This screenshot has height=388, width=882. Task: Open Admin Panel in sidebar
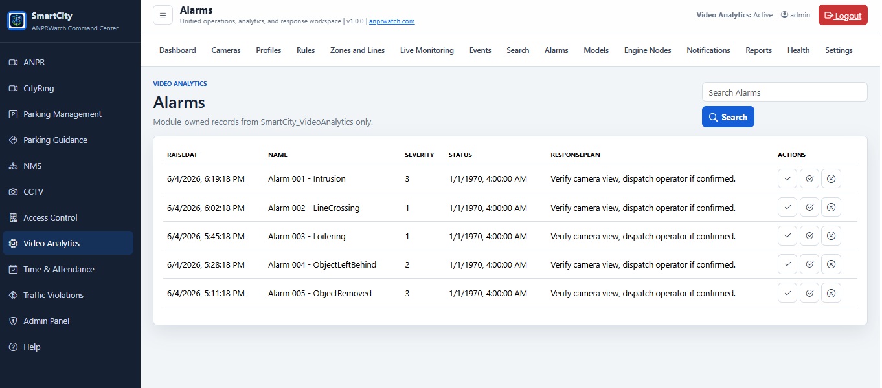(67, 321)
